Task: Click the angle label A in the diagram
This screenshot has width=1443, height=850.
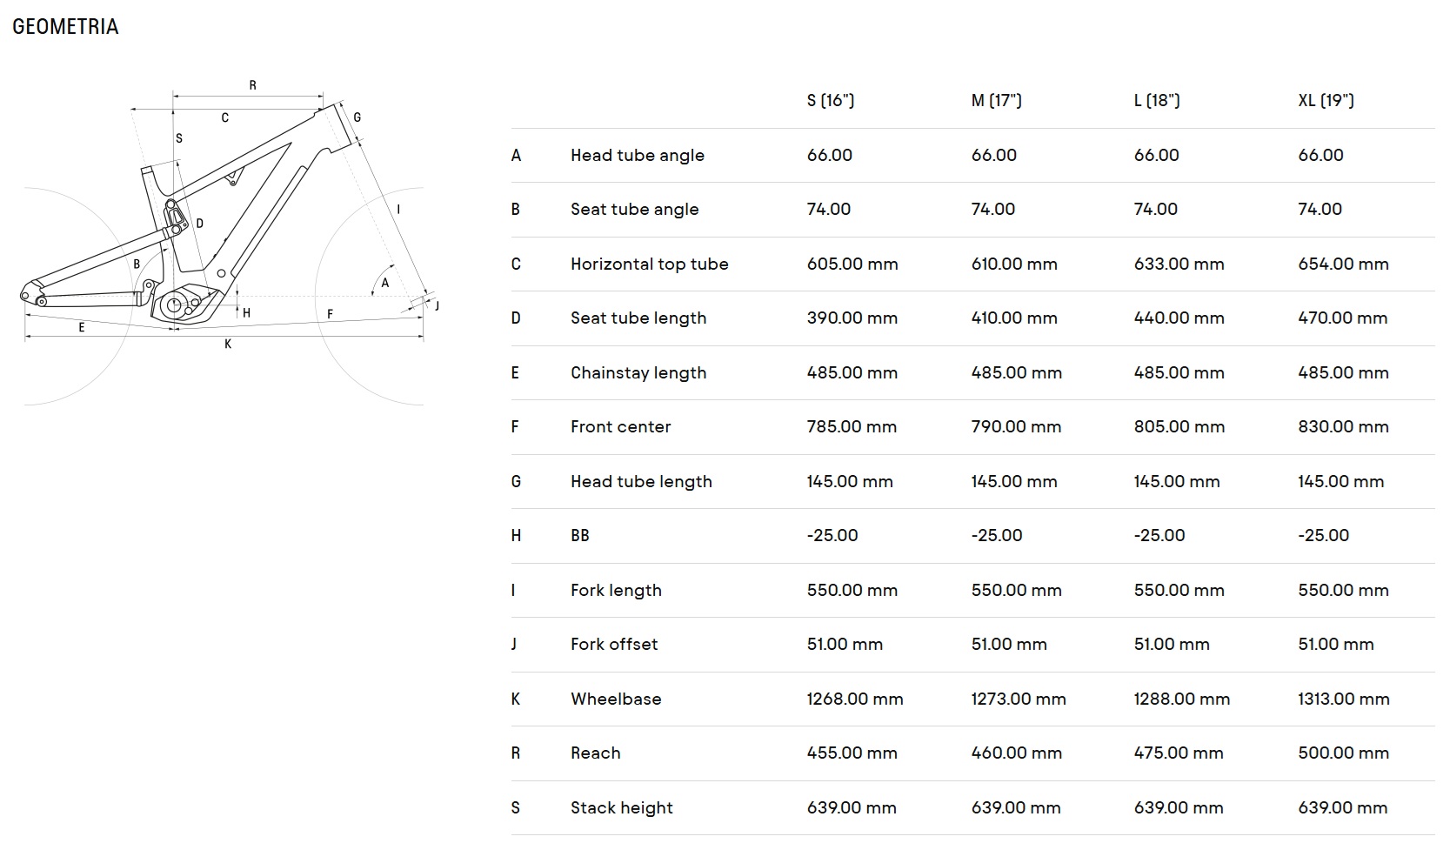Action: click(384, 283)
